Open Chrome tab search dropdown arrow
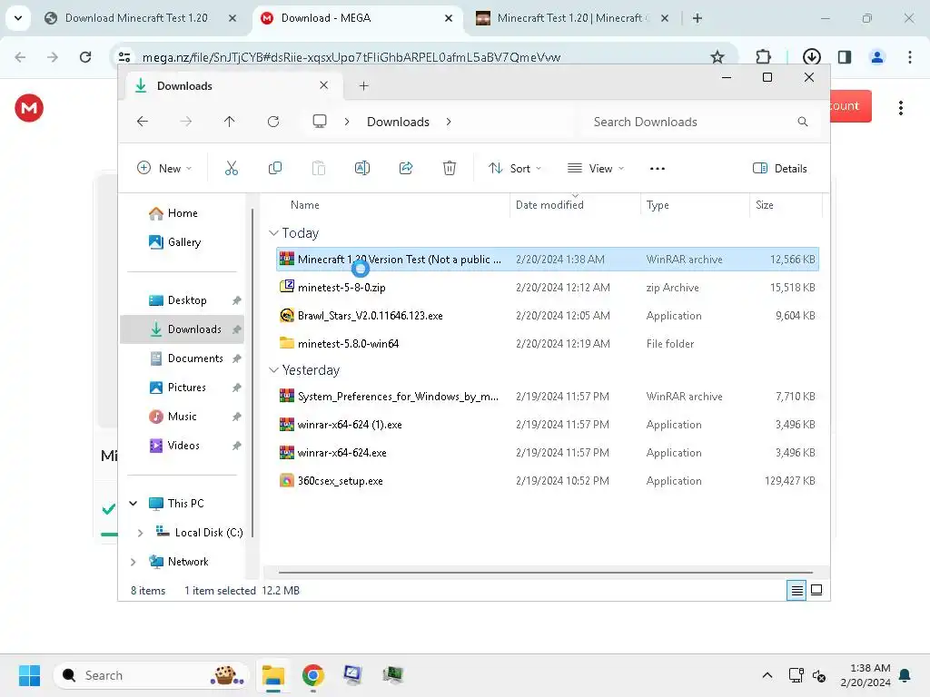Viewport: 930px width, 697px height. pyautogui.click(x=18, y=18)
